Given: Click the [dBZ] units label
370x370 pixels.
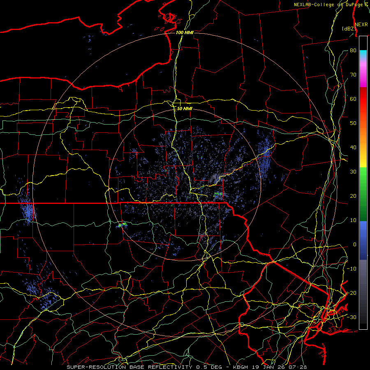Looking at the screenshot, I should (x=349, y=29).
